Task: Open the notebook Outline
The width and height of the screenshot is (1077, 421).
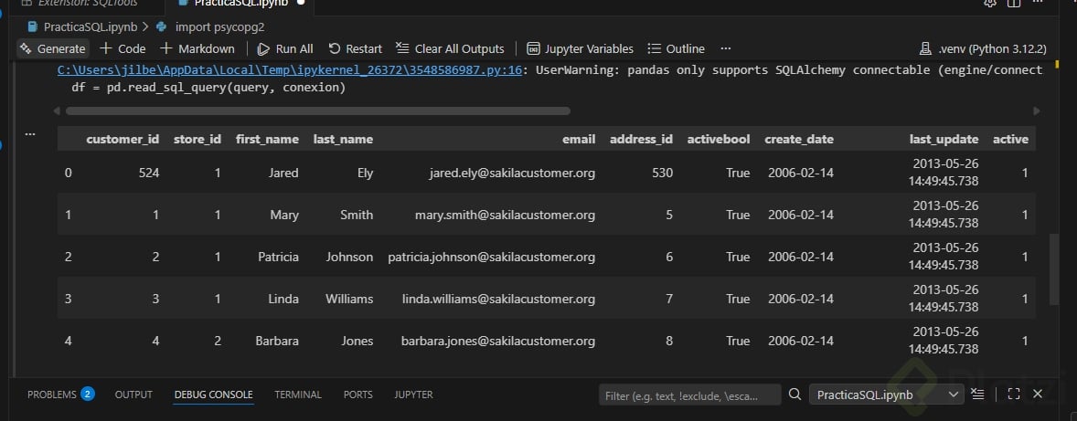Action: tap(677, 48)
